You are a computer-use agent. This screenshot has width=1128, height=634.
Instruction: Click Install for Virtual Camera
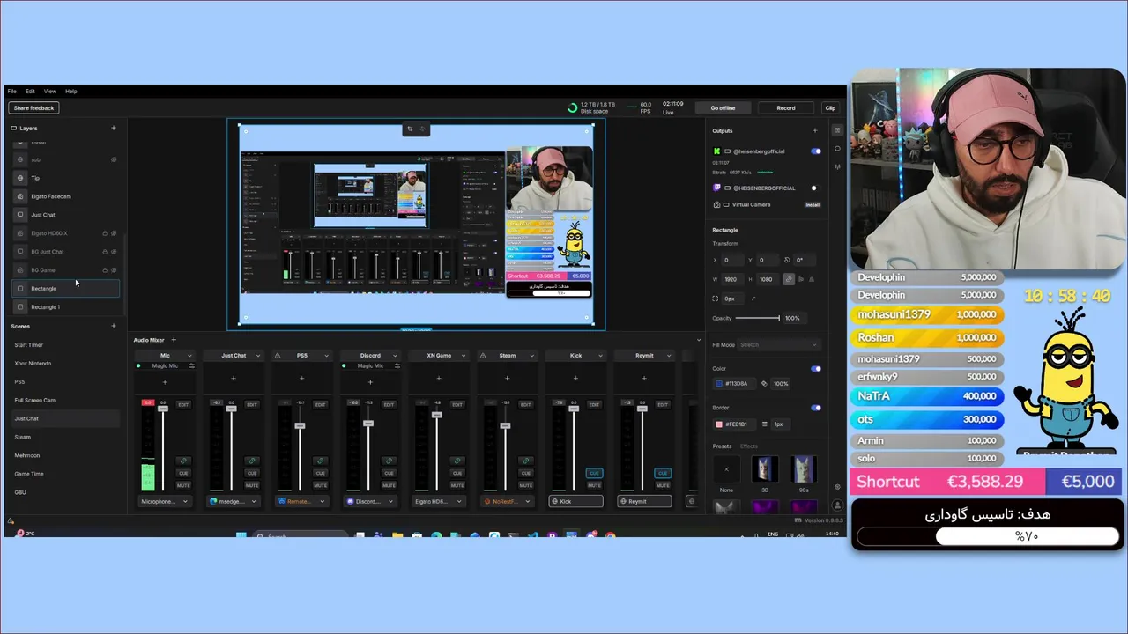tap(813, 205)
